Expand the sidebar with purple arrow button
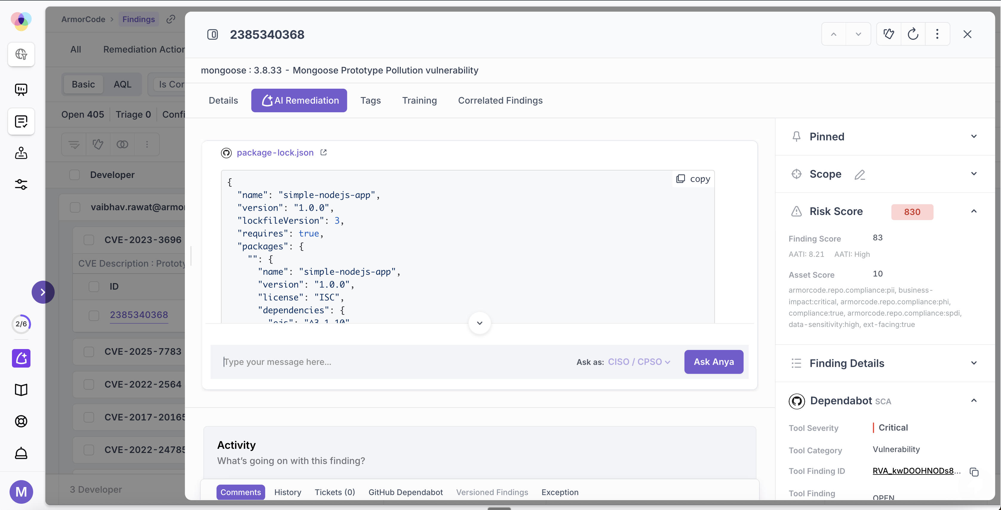This screenshot has height=510, width=1001. pos(43,292)
